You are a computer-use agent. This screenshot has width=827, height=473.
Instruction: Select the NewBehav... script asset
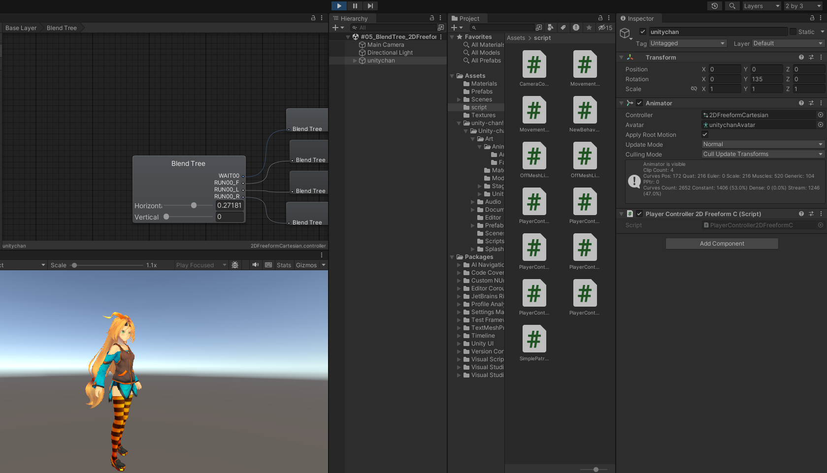(584, 114)
